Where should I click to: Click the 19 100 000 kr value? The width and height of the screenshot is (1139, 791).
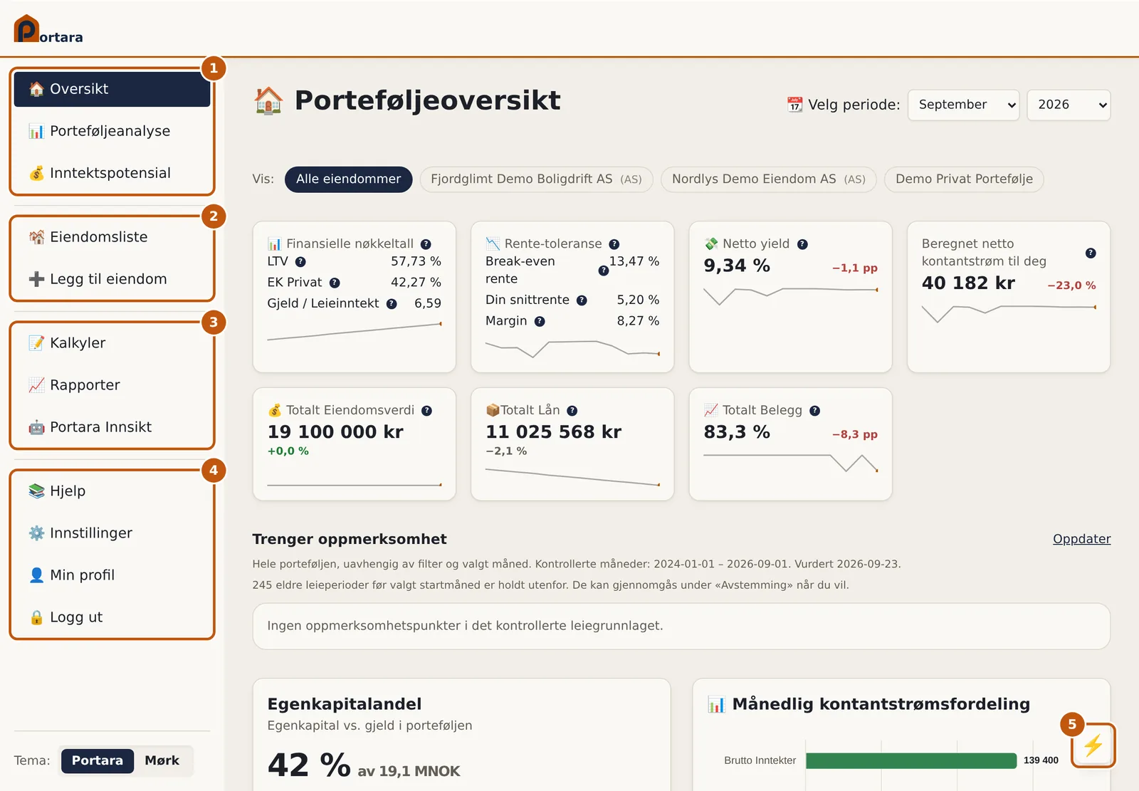point(335,432)
